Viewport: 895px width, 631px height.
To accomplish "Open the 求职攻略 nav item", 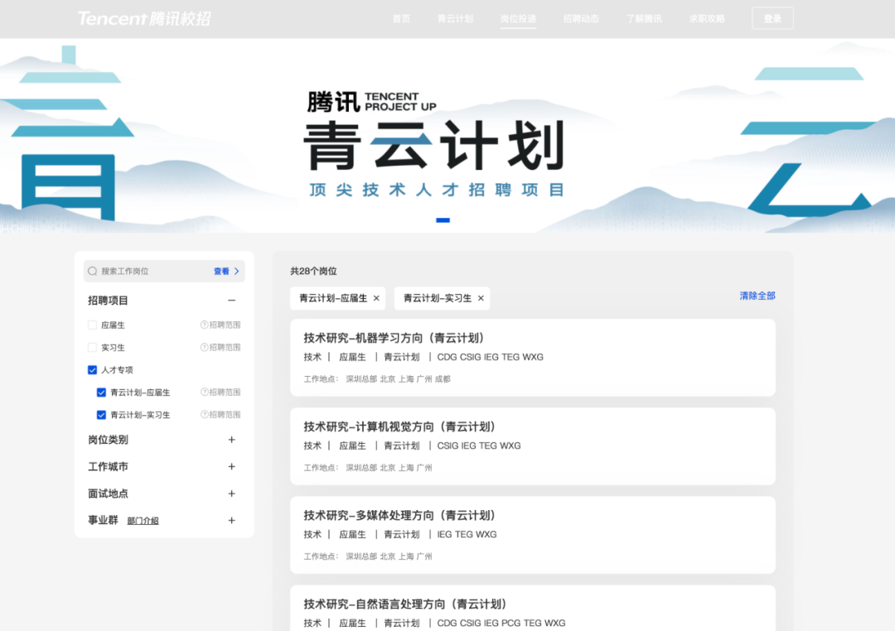I will pyautogui.click(x=707, y=19).
